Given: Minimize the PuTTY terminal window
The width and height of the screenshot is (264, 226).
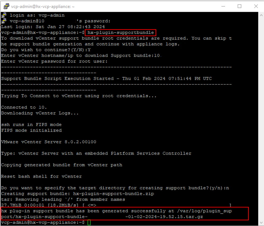Looking at the screenshot, I should pyautogui.click(x=223, y=6).
